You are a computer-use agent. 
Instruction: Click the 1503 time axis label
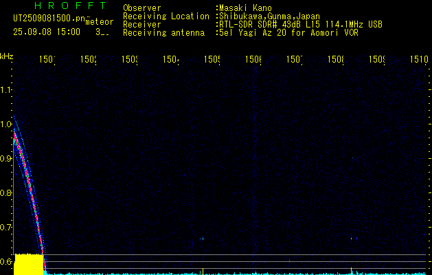130,59
